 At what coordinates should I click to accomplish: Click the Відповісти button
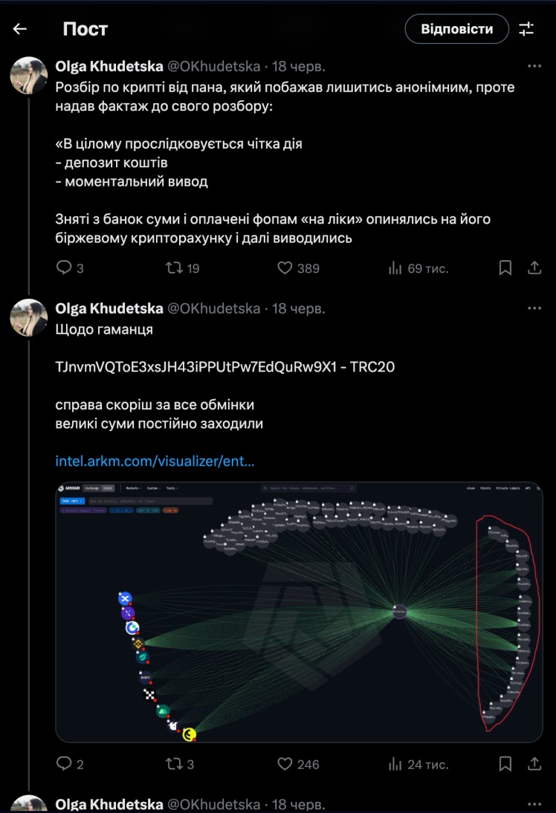click(456, 29)
